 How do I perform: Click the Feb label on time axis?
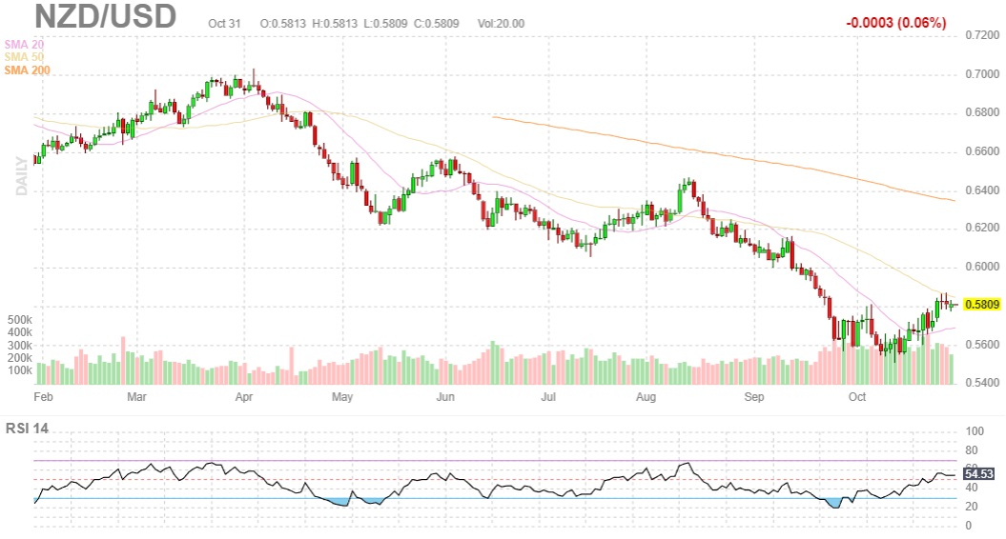[43, 397]
